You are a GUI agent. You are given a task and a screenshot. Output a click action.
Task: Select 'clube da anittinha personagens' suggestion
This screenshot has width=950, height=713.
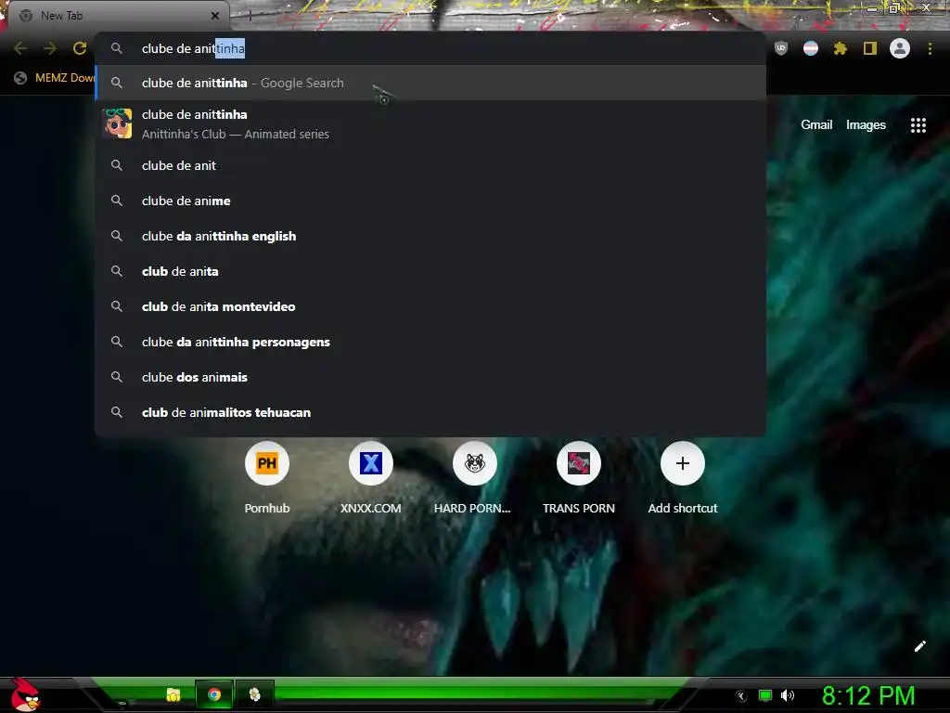pos(430,342)
